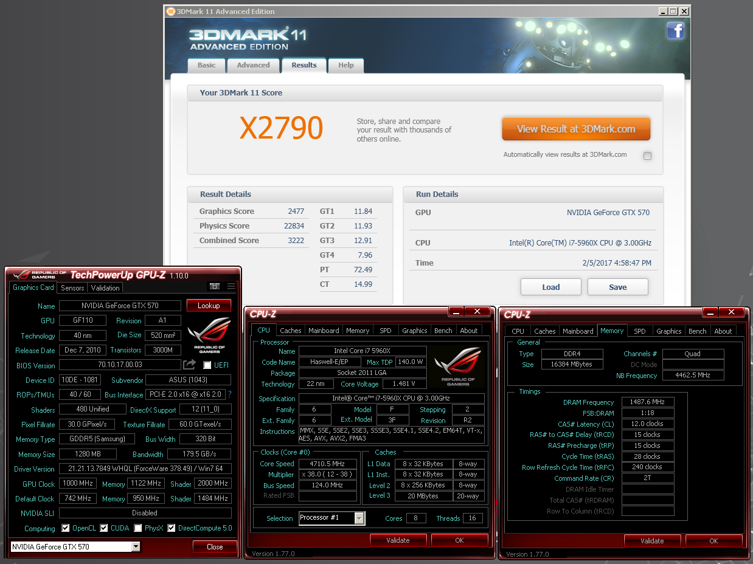Click the Bus Interface question mark icon

pyautogui.click(x=229, y=394)
